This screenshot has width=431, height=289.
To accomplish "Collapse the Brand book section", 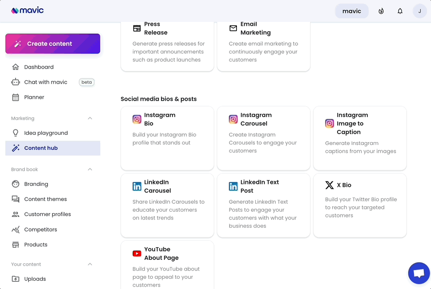I will coord(90,169).
